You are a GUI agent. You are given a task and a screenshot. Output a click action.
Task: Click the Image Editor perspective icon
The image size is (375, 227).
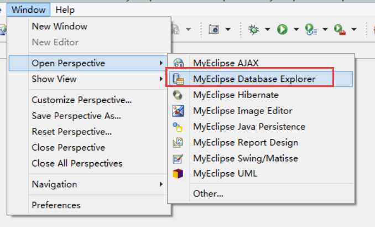[x=178, y=111]
